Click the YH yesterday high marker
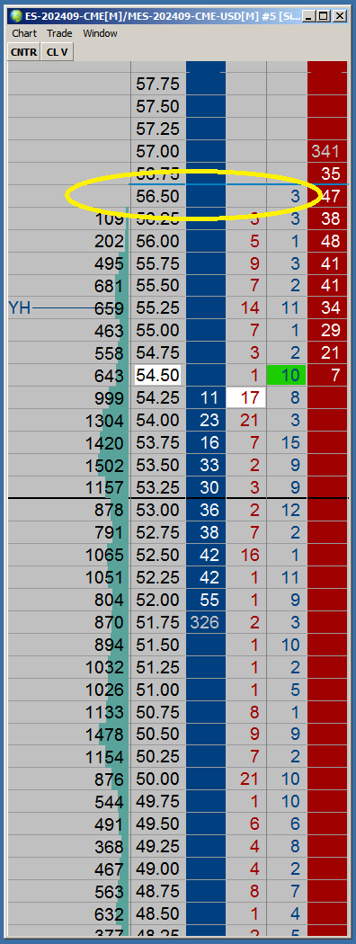 [19, 309]
